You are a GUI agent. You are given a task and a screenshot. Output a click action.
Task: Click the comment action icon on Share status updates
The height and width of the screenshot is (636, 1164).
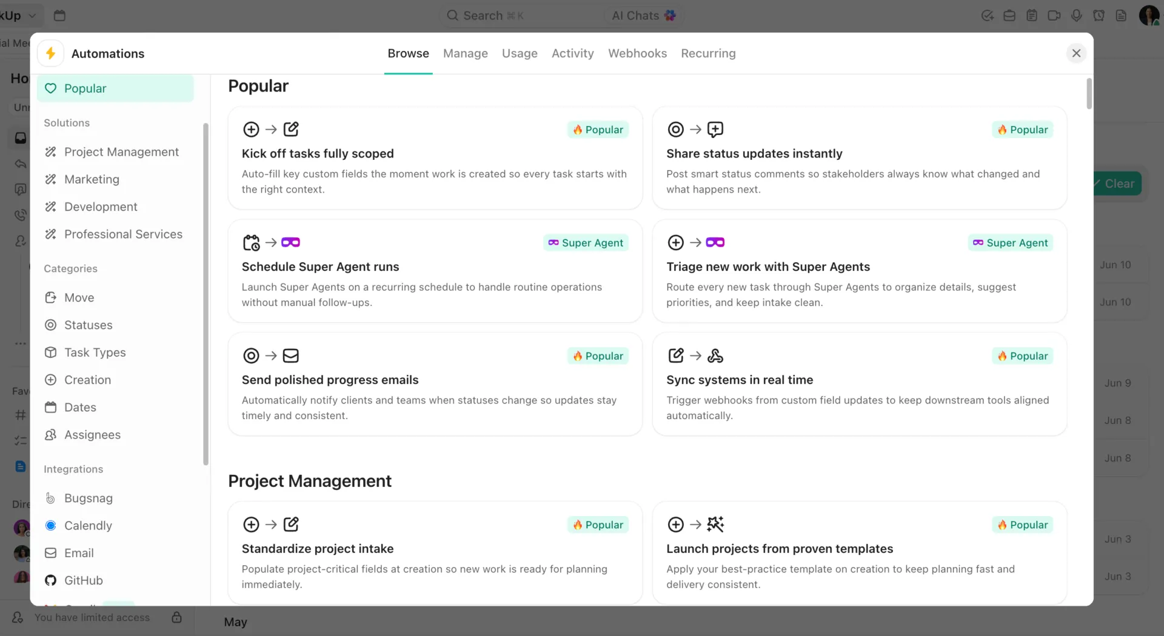[x=715, y=130]
